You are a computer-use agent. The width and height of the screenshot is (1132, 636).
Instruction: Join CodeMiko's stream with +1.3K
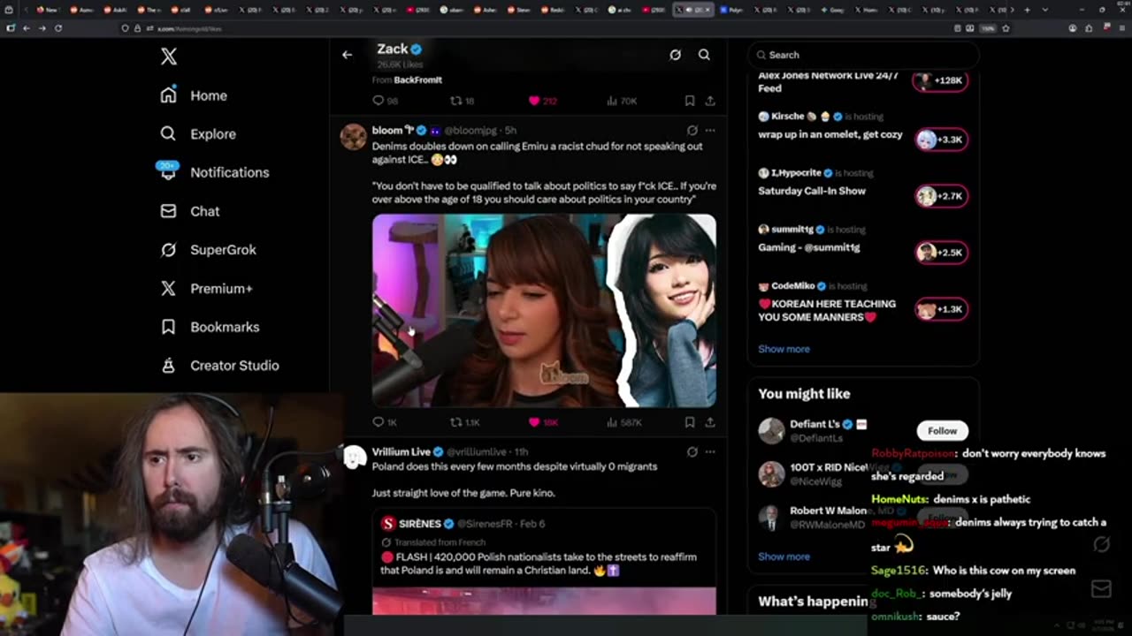click(x=941, y=309)
